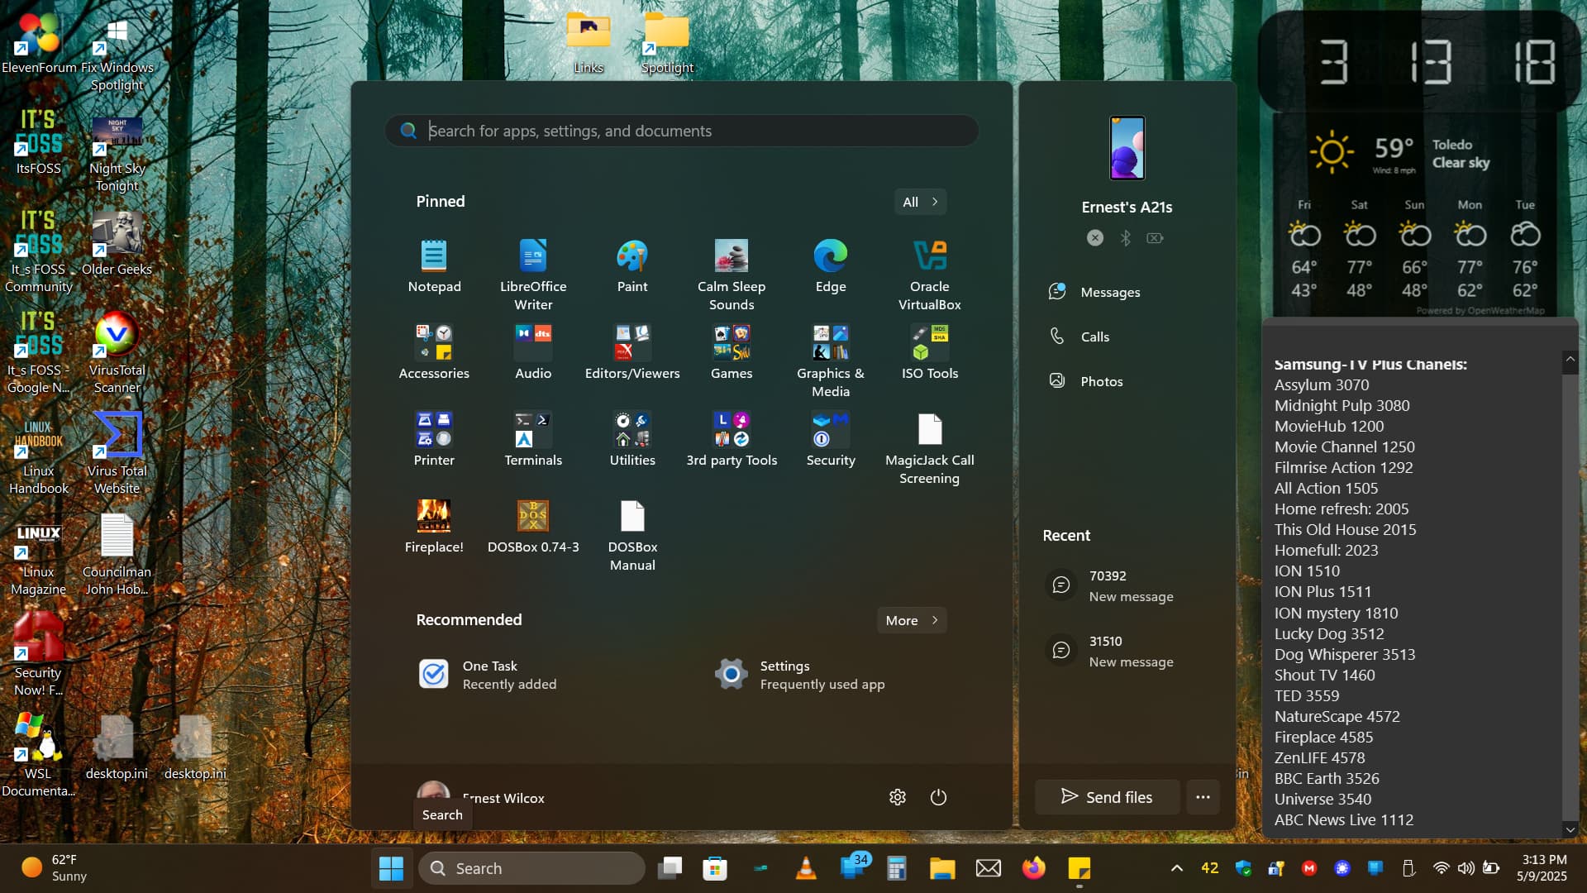1587x893 pixels.
Task: Open the Accessories folder
Action: 434,352
